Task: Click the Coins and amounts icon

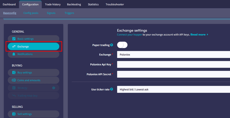Action: coord(14,80)
